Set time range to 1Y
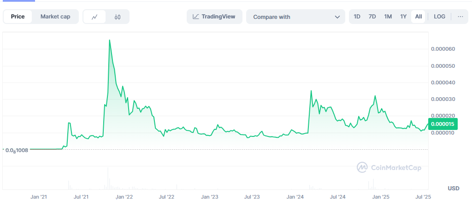472x200 pixels. (403, 17)
